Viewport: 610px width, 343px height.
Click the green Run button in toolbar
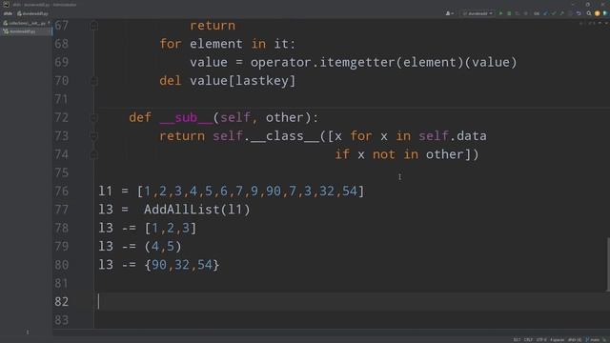500,13
